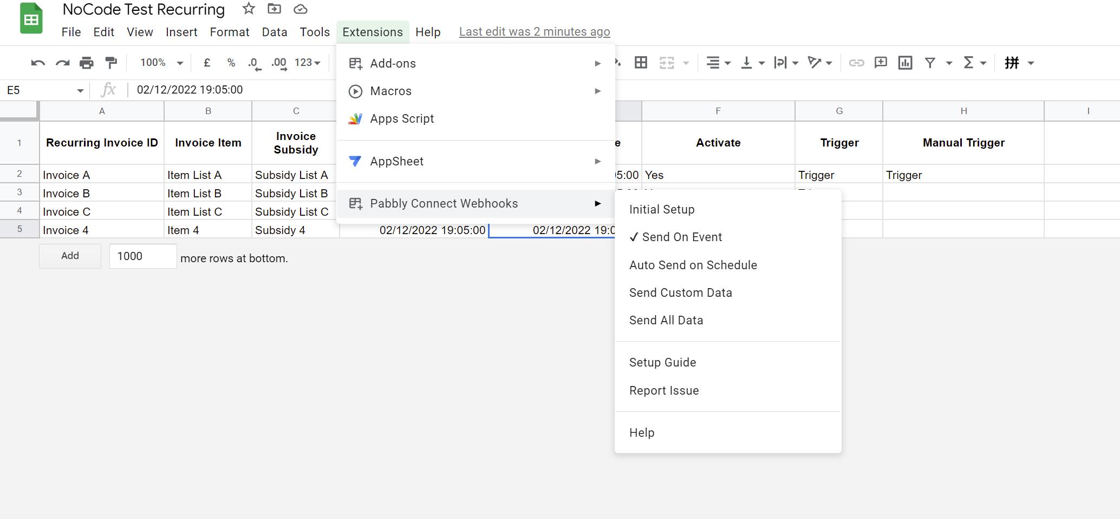
Task: Click the text rotation icon
Action: coord(814,63)
